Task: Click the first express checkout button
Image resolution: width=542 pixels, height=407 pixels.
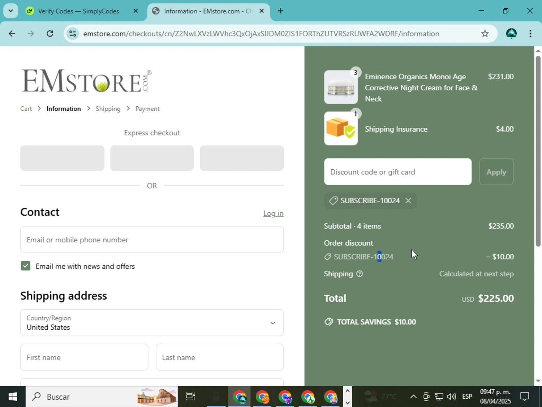Action: 62,158
